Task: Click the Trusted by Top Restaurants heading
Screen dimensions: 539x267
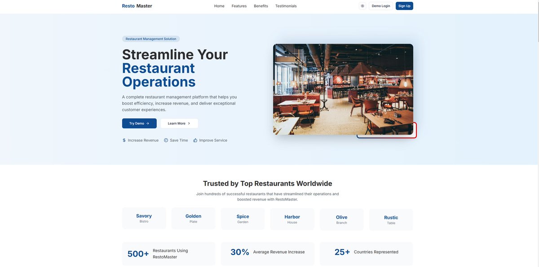Action: click(268, 184)
